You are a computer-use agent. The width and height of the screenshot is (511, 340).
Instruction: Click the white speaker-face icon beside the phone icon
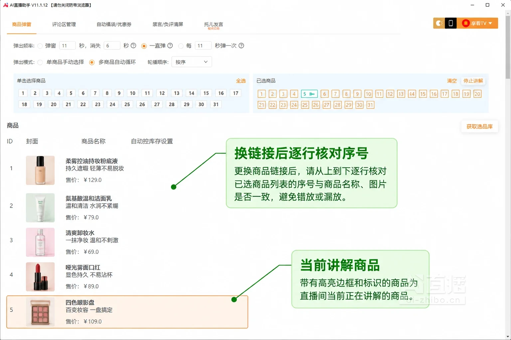tap(439, 23)
